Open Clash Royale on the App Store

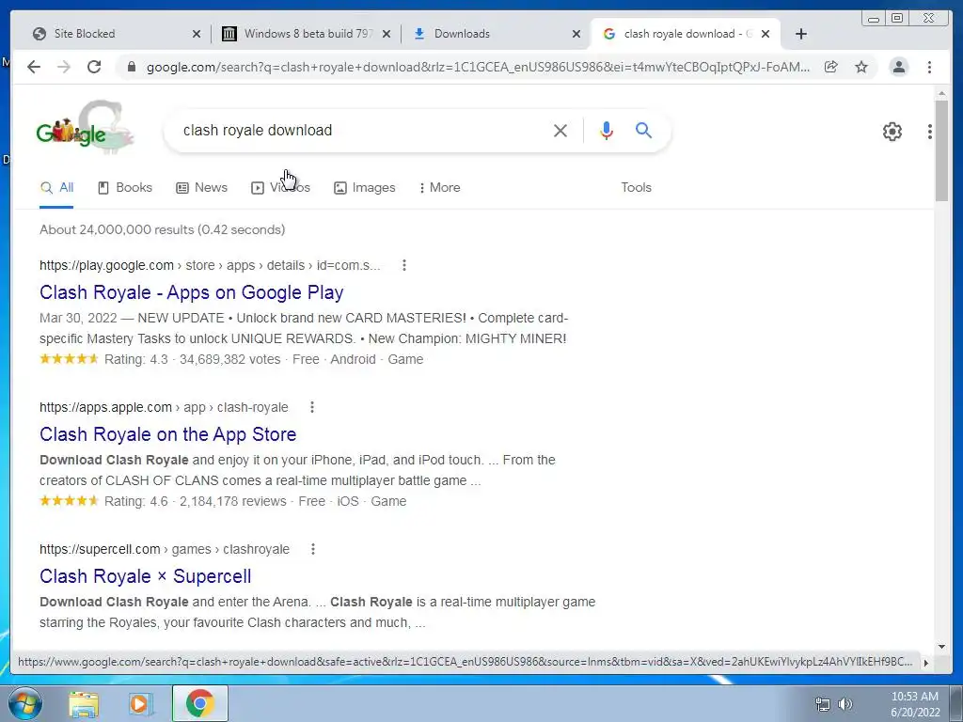pyautogui.click(x=167, y=434)
